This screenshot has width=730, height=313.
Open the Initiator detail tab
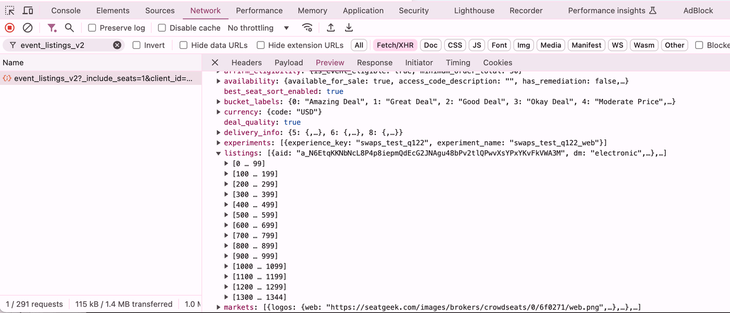(x=419, y=63)
